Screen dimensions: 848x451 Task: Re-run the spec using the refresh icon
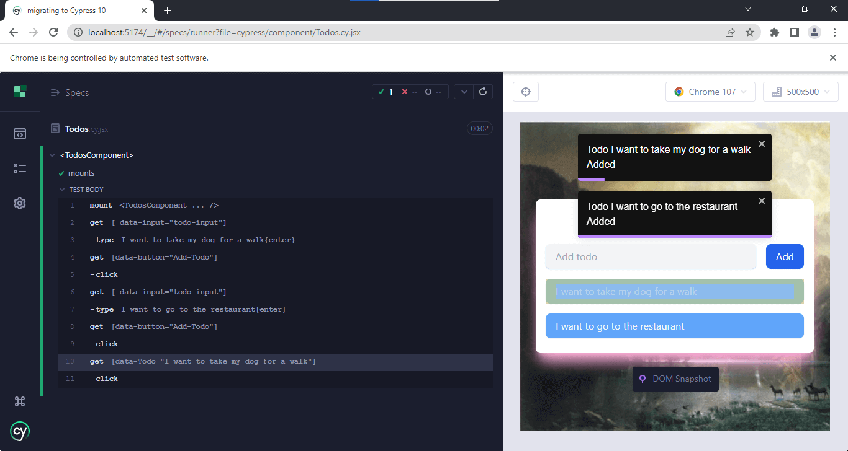(x=484, y=91)
